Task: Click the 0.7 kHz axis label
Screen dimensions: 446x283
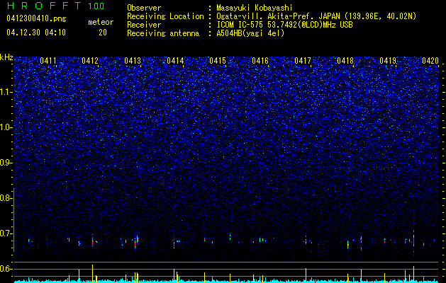Action: coord(5,233)
